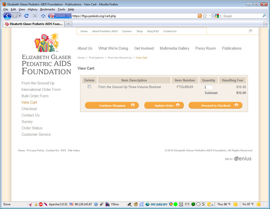Click the PPC Web Spy globe icon
The height and width of the screenshot is (209, 270).
[x=147, y=204]
